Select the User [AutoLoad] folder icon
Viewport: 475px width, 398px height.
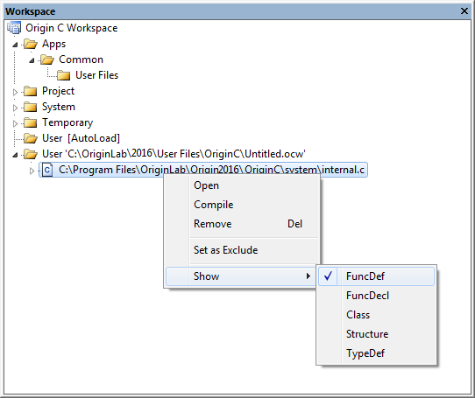coord(31,138)
